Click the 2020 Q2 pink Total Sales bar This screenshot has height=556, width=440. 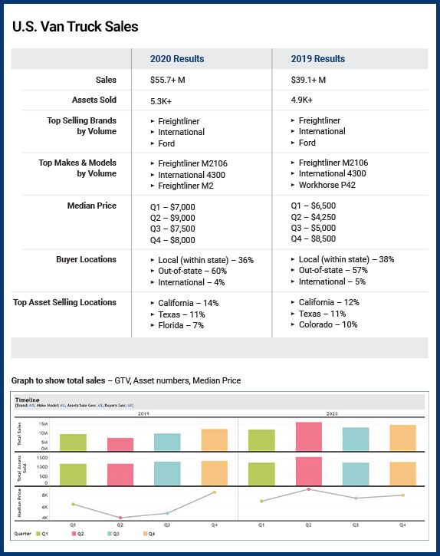309,436
